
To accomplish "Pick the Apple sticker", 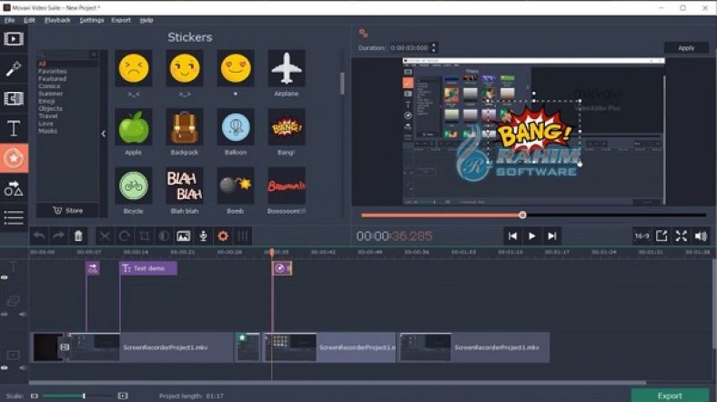I will [134, 127].
